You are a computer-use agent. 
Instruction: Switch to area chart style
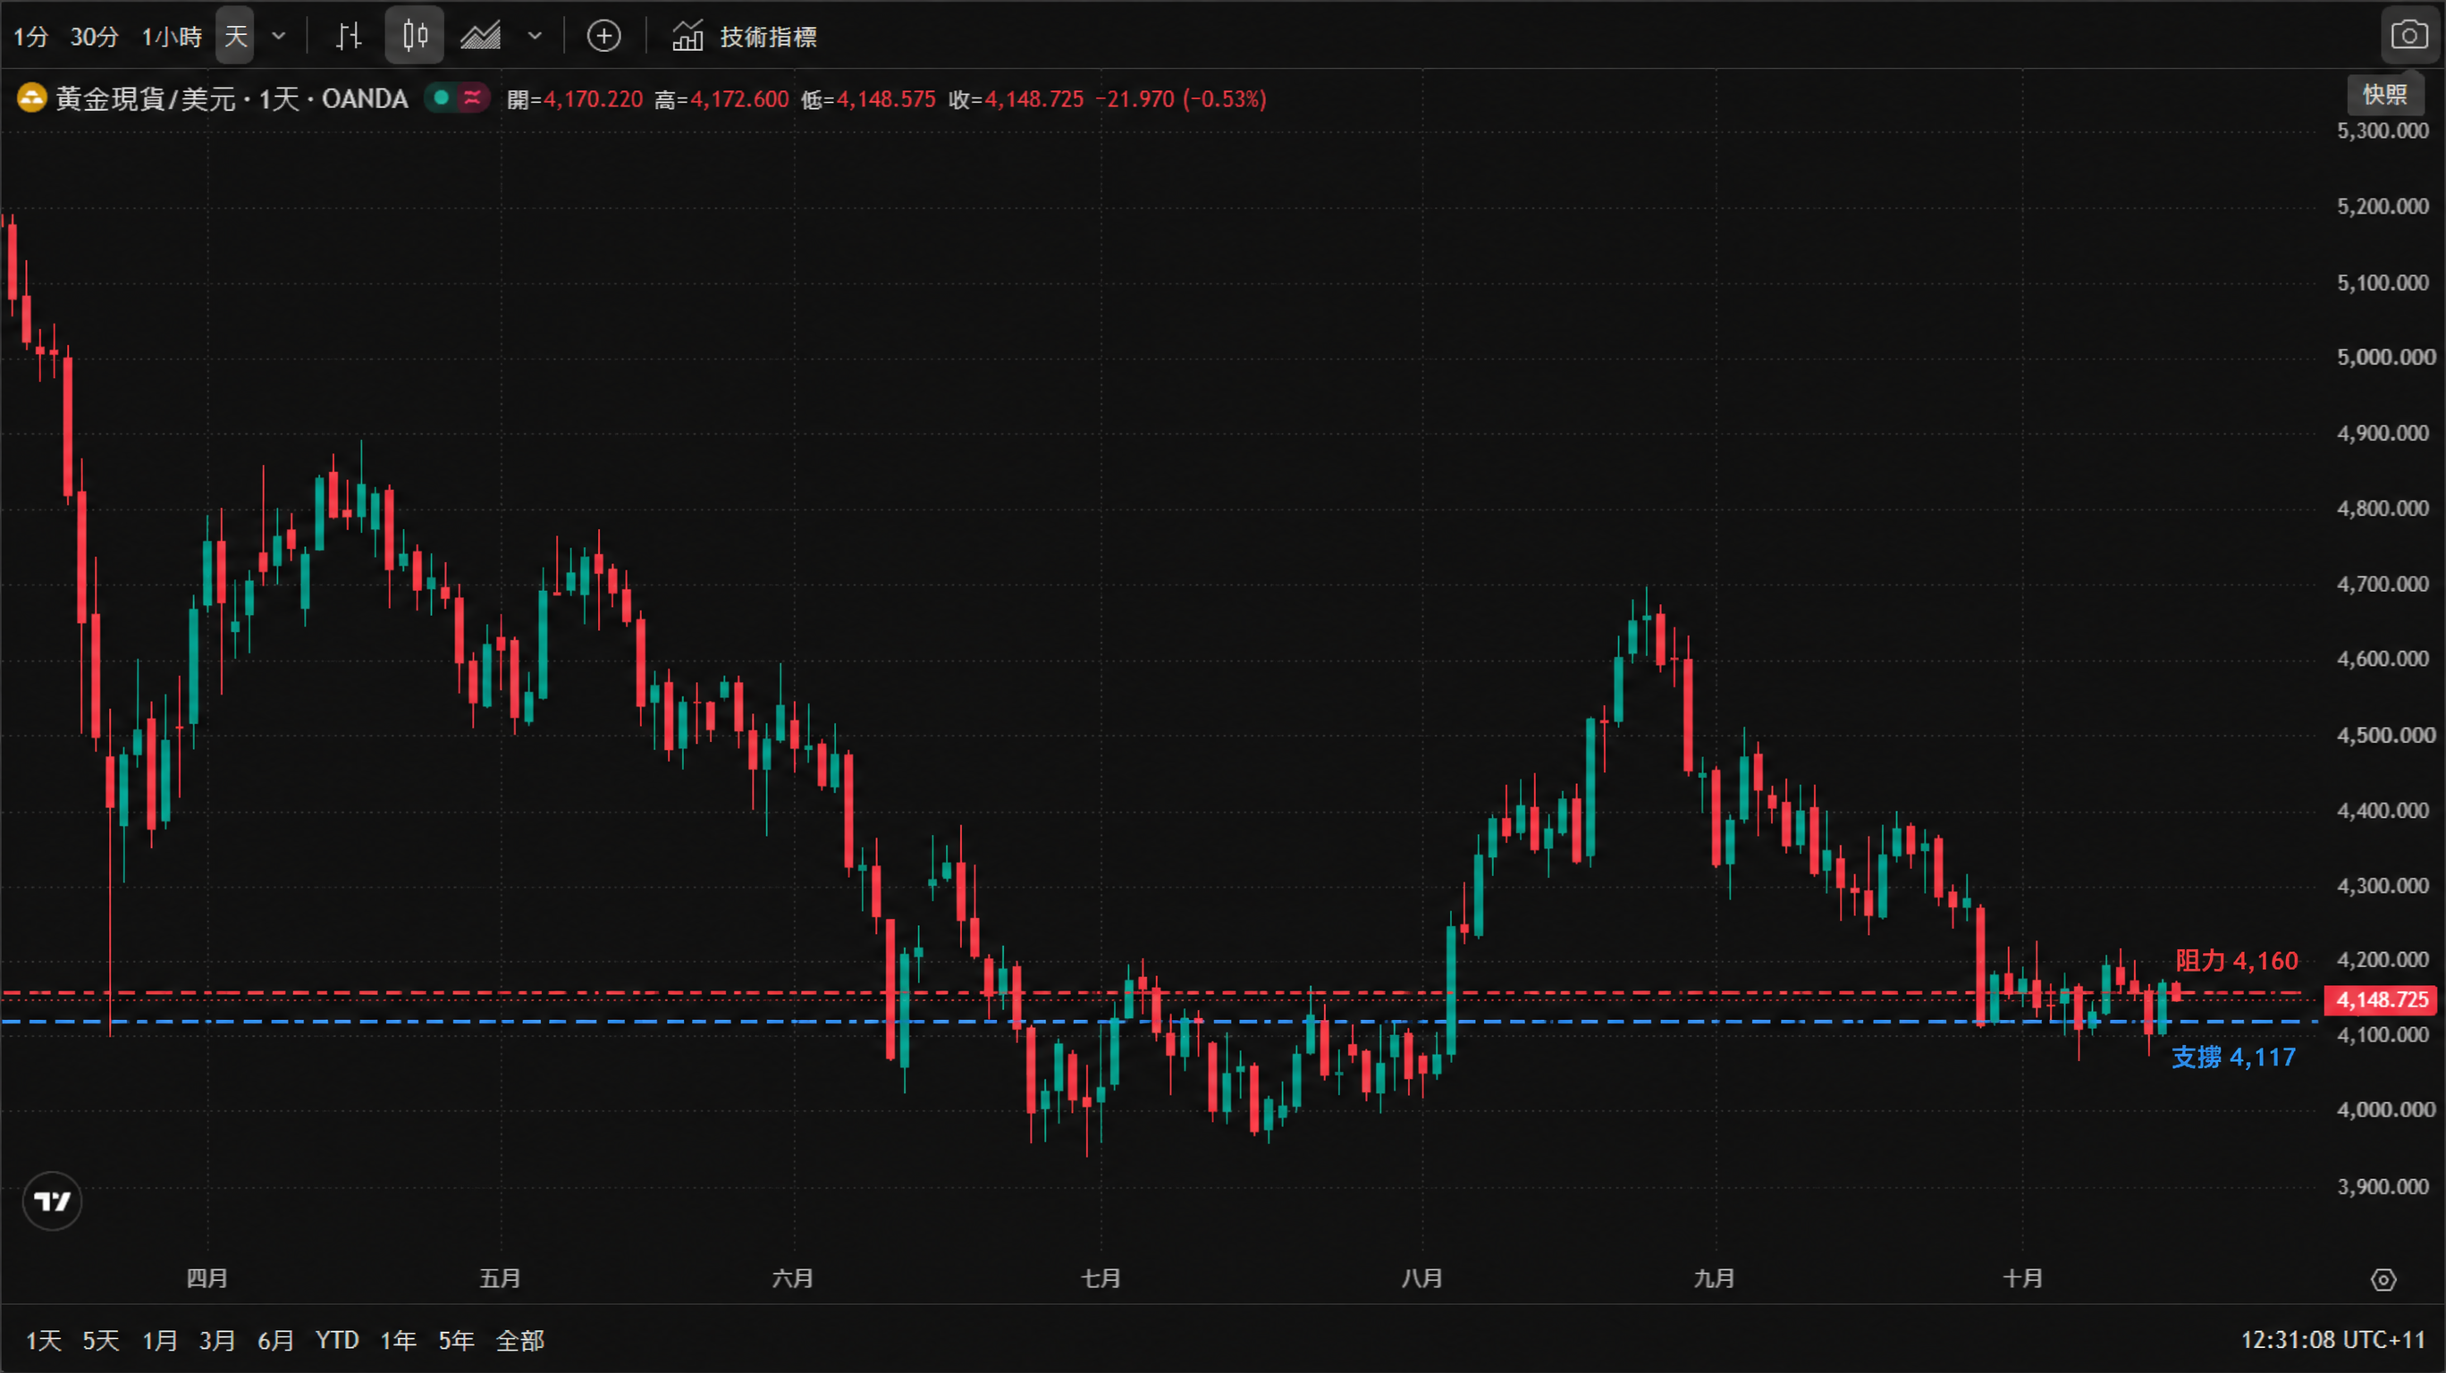click(480, 36)
